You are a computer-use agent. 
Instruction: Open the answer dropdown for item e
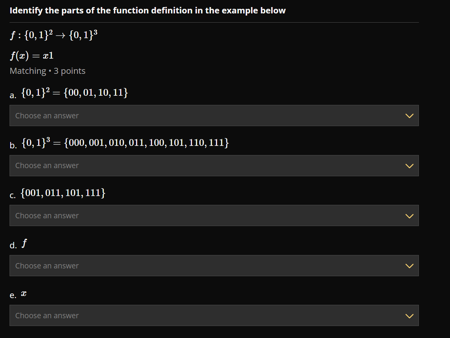pyautogui.click(x=214, y=315)
